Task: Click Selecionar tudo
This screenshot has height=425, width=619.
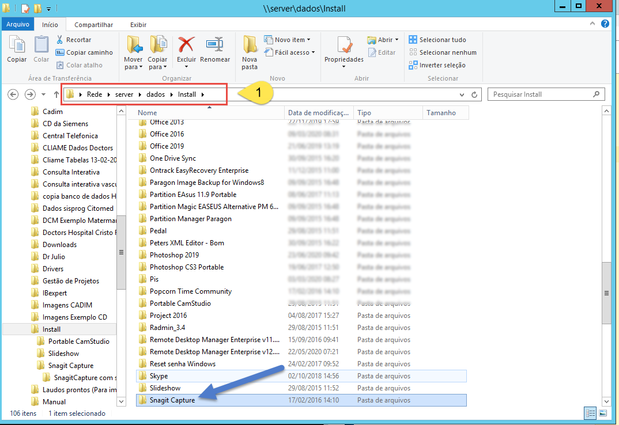Action: 437,40
